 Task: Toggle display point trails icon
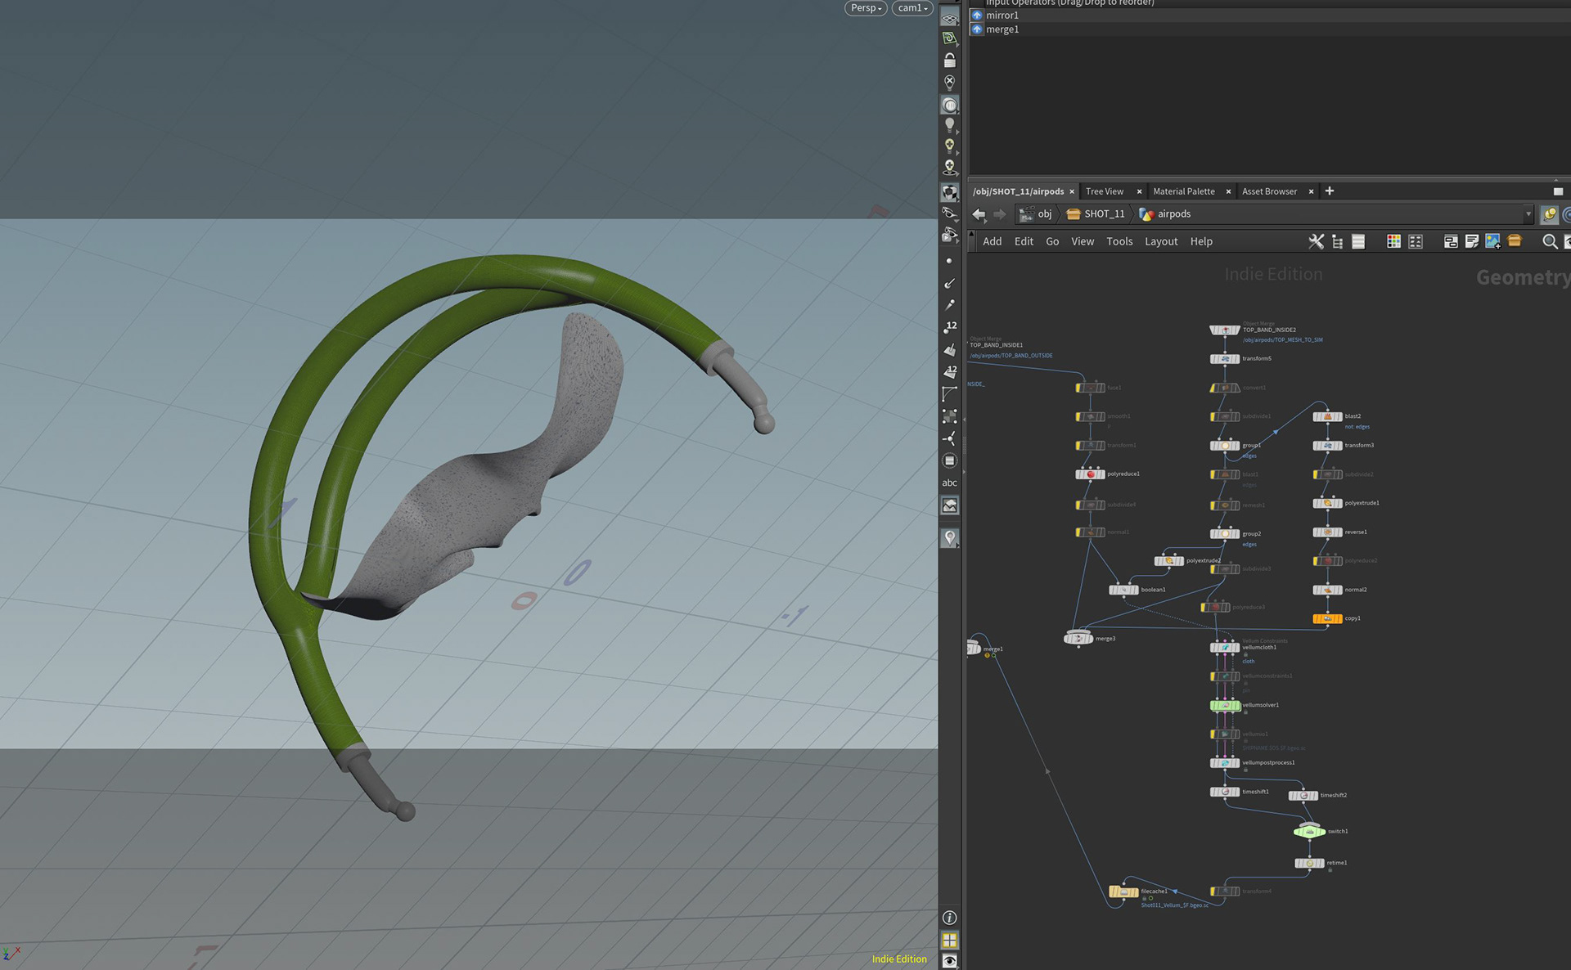tap(949, 305)
